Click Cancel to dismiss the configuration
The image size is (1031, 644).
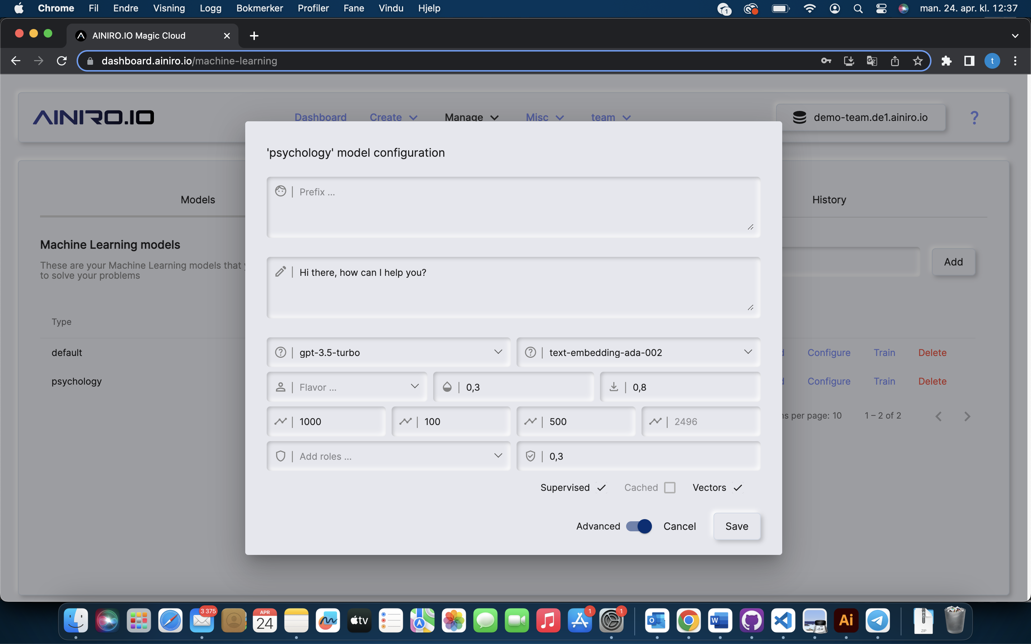[679, 526]
